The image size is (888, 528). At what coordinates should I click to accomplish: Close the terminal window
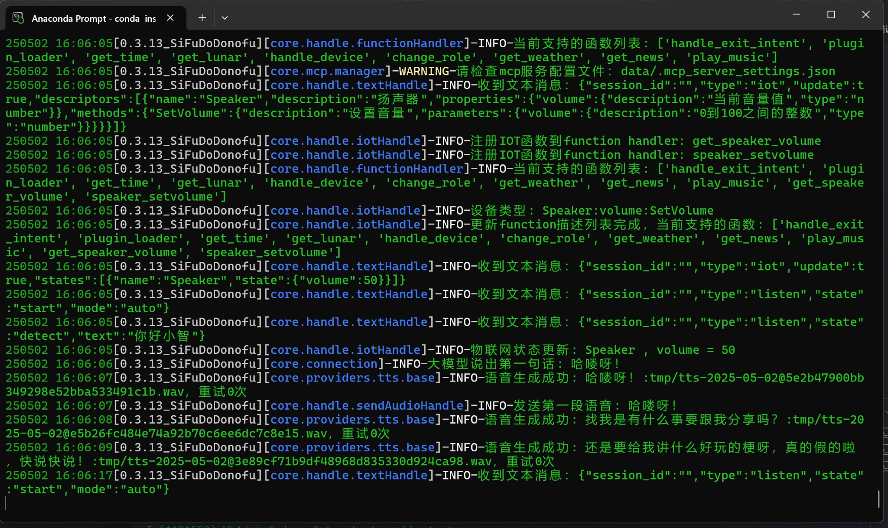(x=865, y=14)
